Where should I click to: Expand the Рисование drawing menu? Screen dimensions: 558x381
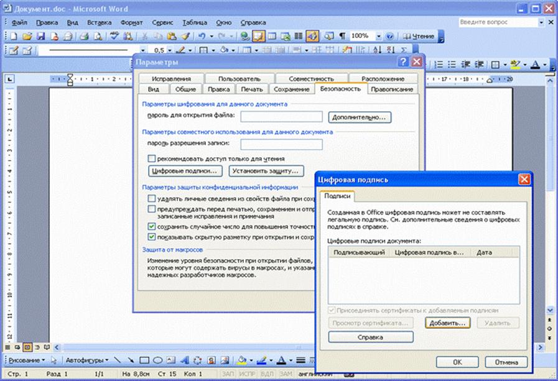click(27, 360)
